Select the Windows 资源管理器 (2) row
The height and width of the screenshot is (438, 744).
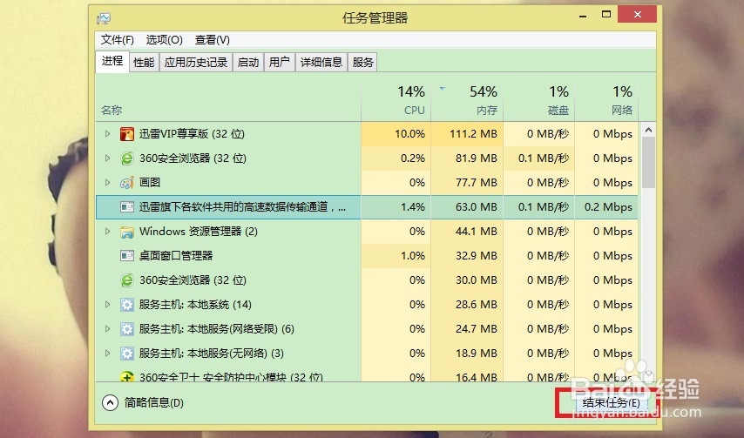(367, 232)
